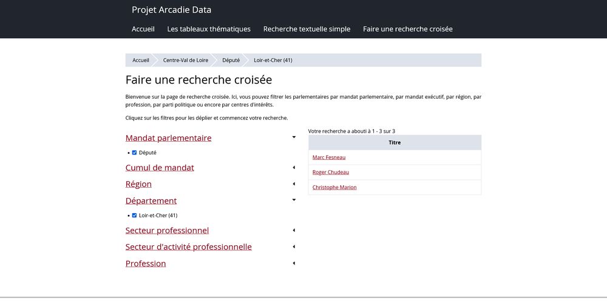Open Marc Fesneau's page
This screenshot has width=607, height=301.
(x=328, y=157)
